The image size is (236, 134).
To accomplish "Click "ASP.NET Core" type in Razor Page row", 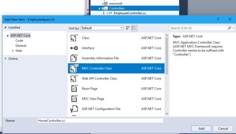I will (151, 89).
